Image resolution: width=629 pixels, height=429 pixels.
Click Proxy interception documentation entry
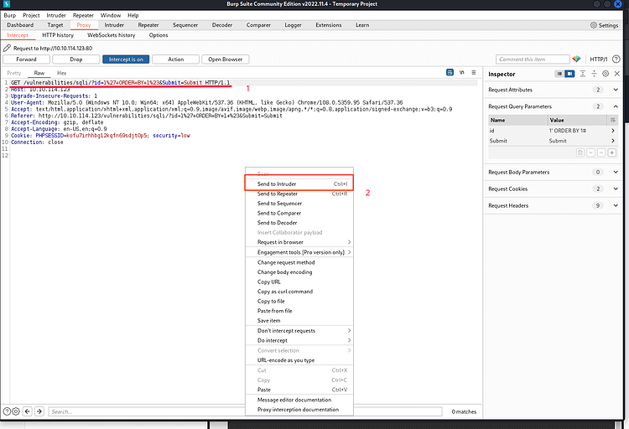[299, 410]
